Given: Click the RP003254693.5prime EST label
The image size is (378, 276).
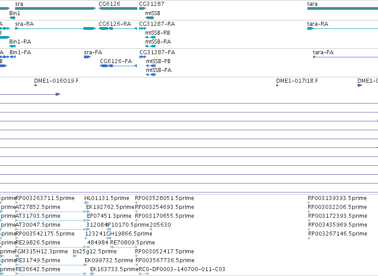Looking at the screenshot, I should (164, 207).
